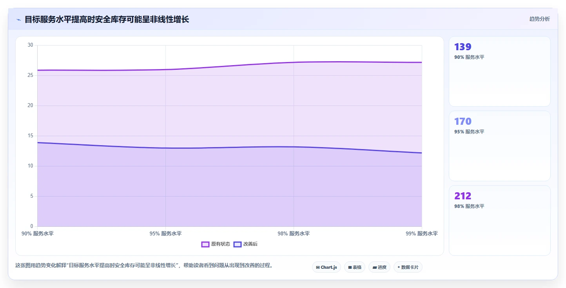
Task: Click the 25 y-axis value
Action: coord(31,75)
